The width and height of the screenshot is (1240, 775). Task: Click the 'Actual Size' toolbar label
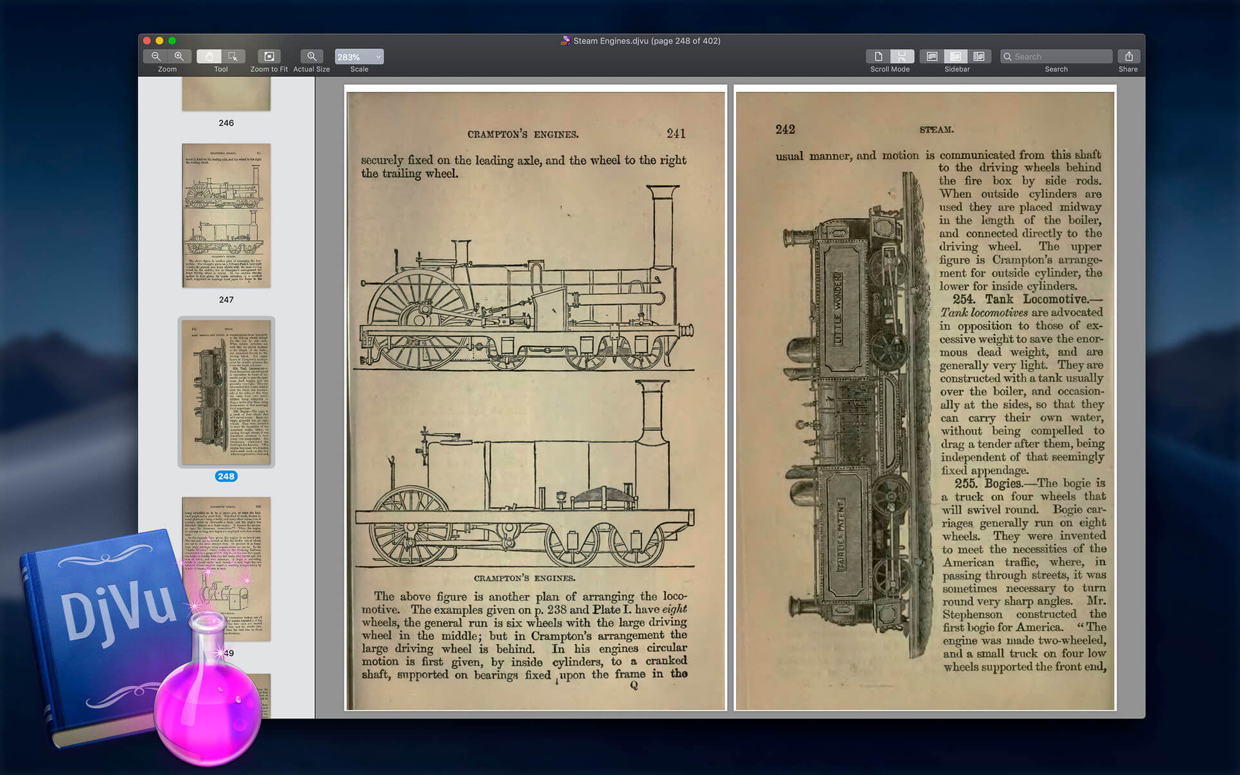click(x=312, y=69)
